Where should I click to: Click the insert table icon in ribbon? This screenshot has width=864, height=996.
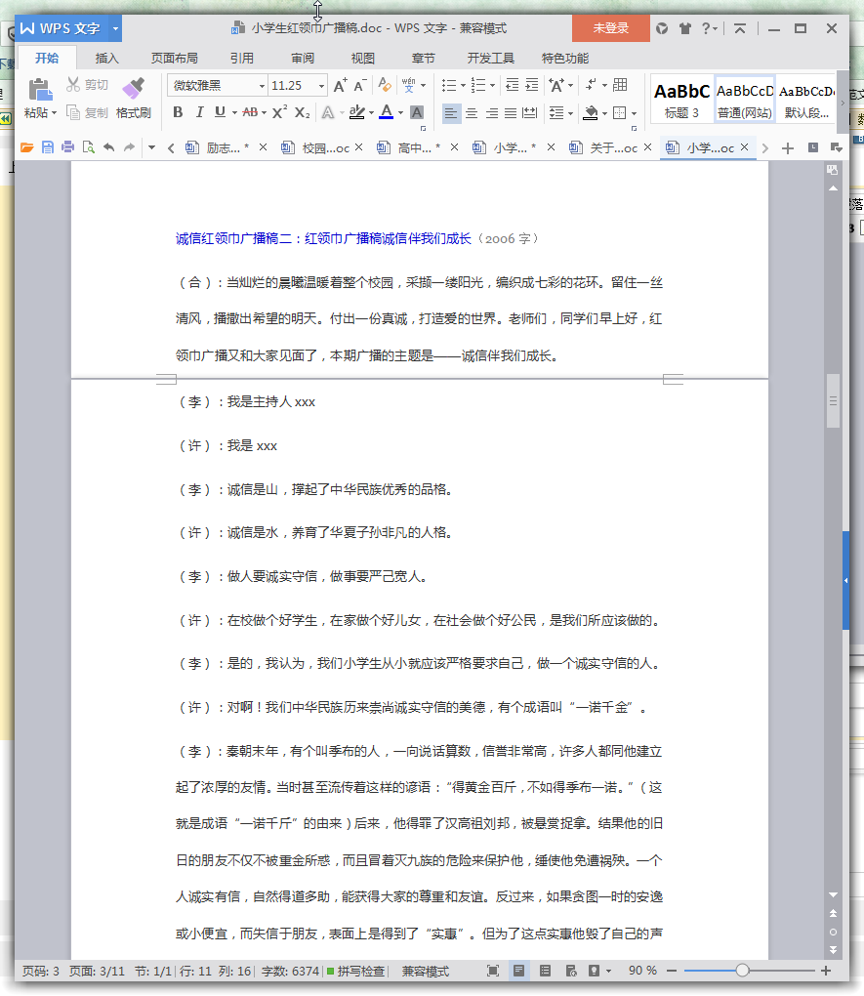click(621, 85)
